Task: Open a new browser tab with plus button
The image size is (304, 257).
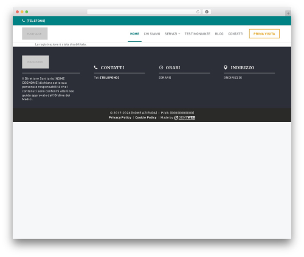Action: point(288,13)
